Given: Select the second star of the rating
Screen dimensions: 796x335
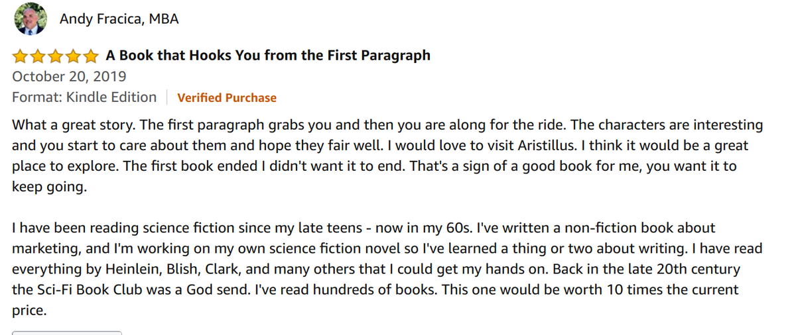Looking at the screenshot, I should [38, 56].
